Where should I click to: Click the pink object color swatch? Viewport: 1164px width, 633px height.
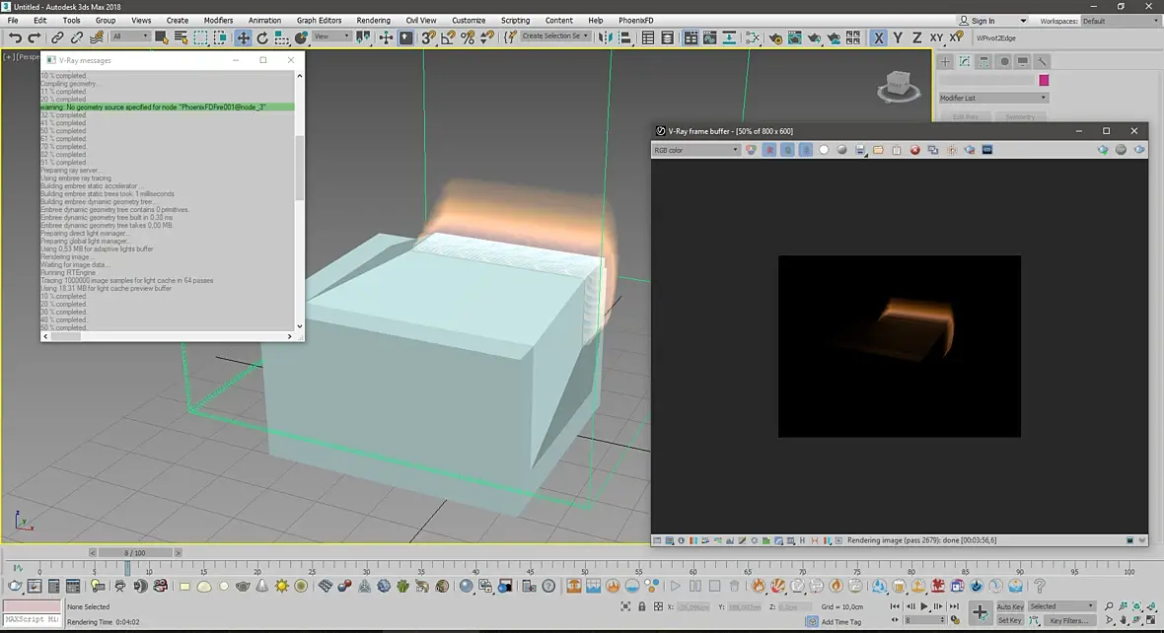[x=1044, y=80]
